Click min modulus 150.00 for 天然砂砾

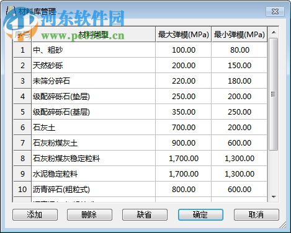(240, 66)
